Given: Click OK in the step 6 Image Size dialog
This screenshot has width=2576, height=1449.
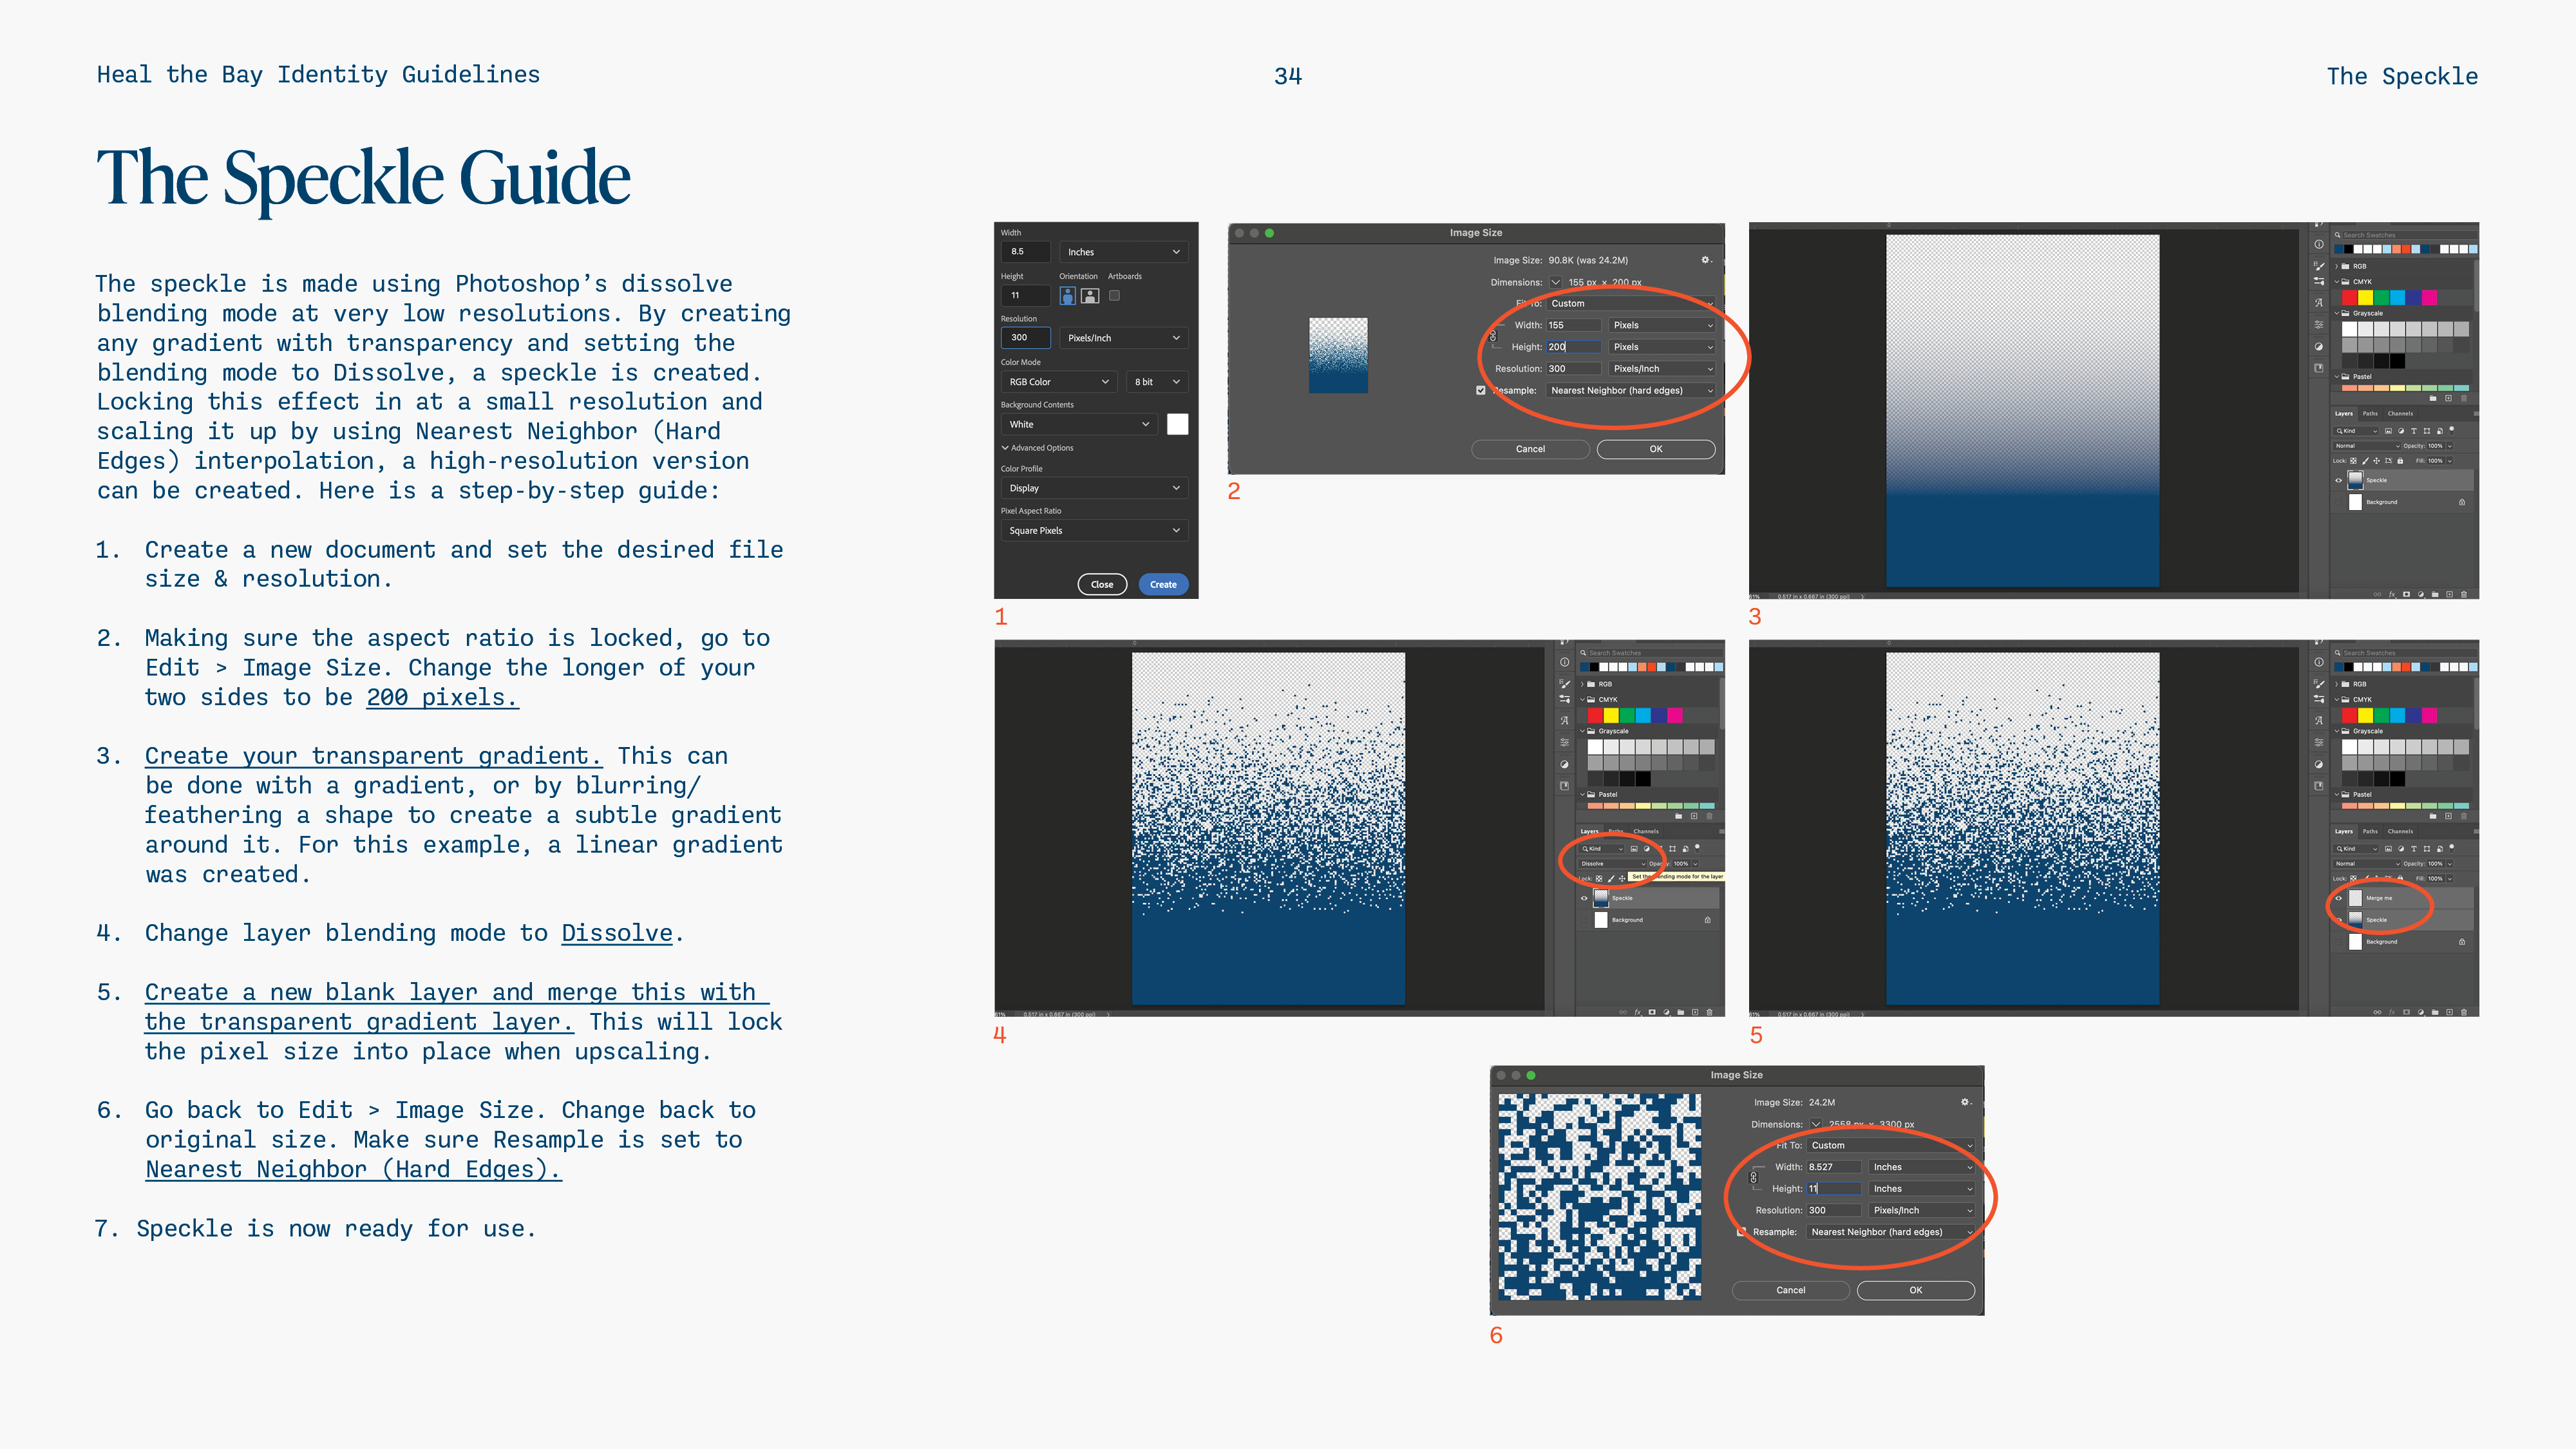Looking at the screenshot, I should 1915,1290.
